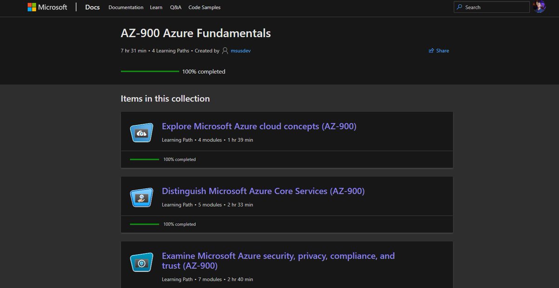The width and height of the screenshot is (559, 288).
Task: Click the overall collection progress bar
Action: [150, 71]
